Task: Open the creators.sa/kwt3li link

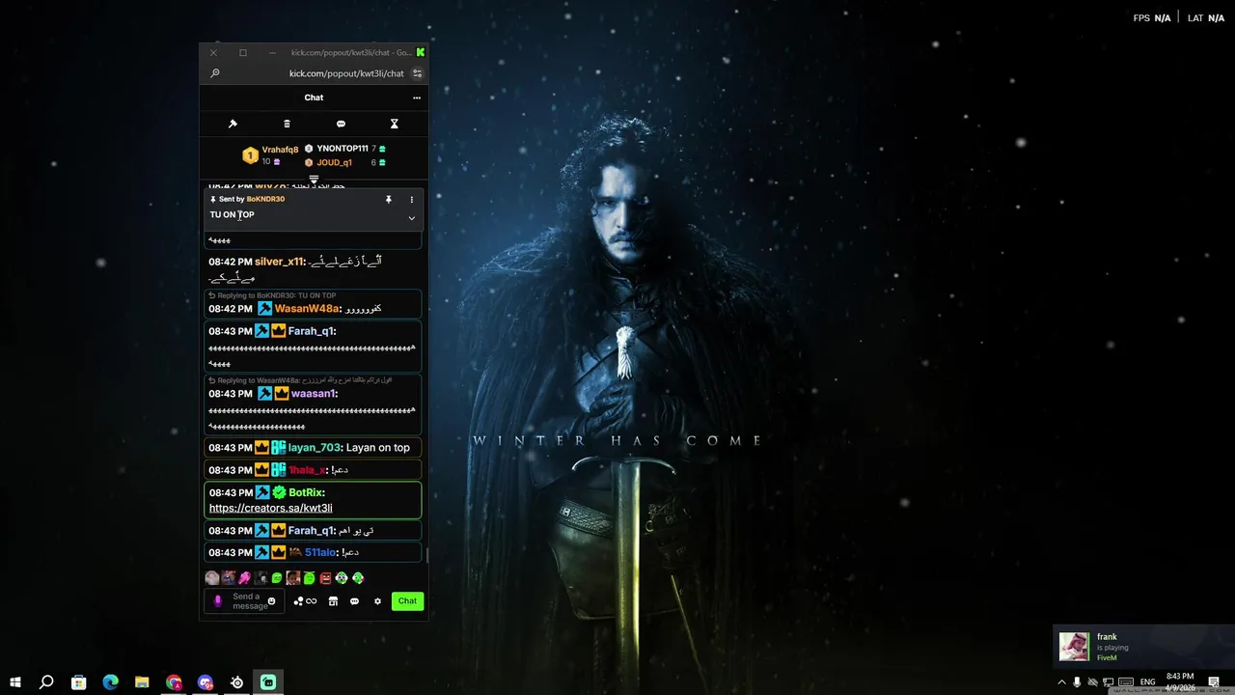Action: (x=271, y=508)
